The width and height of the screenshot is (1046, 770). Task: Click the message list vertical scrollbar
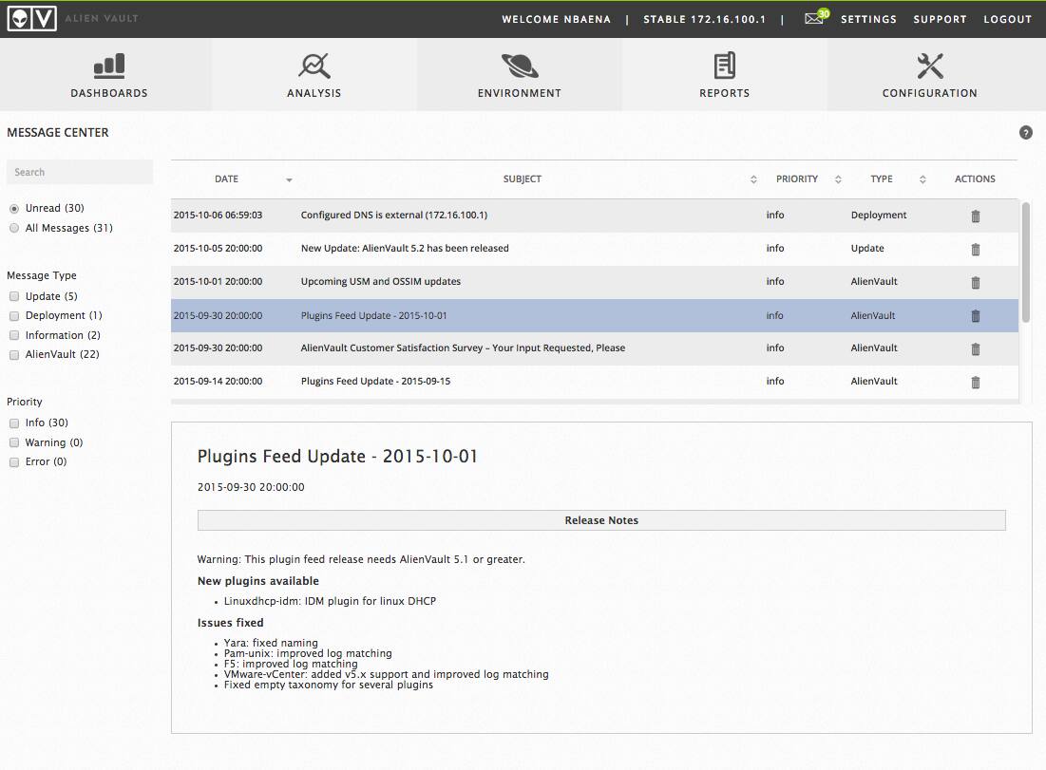1026,264
